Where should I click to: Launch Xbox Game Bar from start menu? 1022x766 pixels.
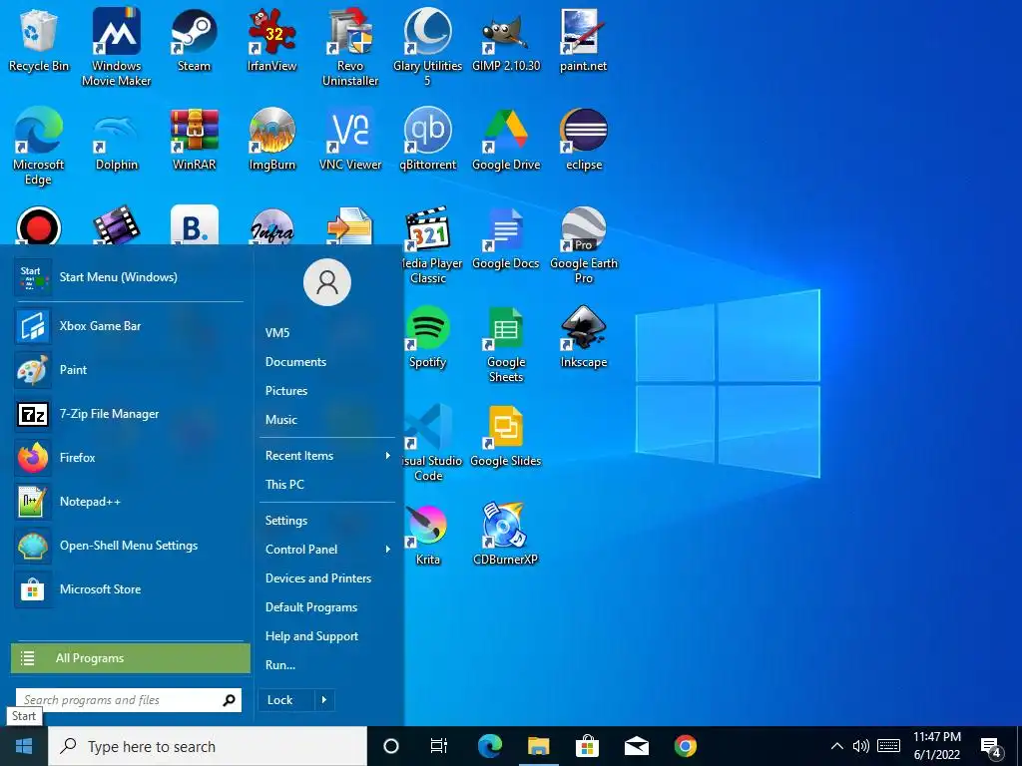click(x=129, y=326)
